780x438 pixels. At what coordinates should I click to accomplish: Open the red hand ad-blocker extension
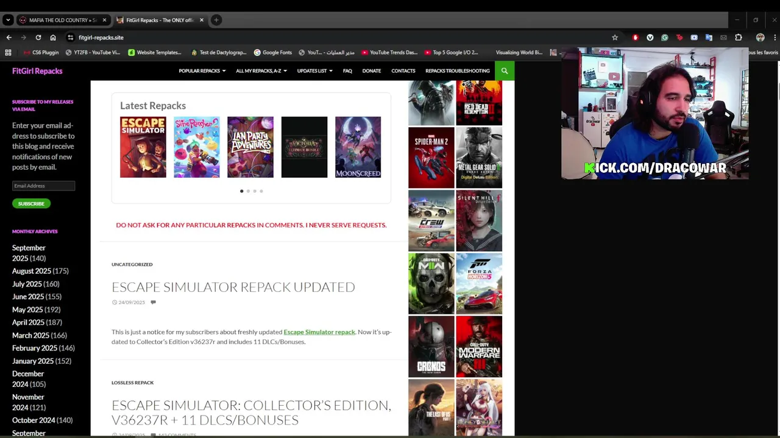(x=636, y=38)
